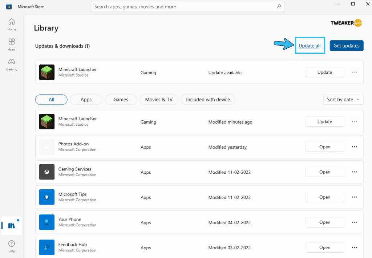Open the Gaming section in sidebar
This screenshot has height=258, width=372.
point(12,65)
